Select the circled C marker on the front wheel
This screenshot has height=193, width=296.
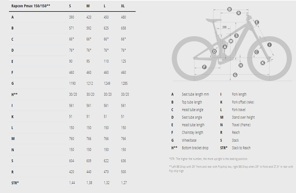point(257,52)
